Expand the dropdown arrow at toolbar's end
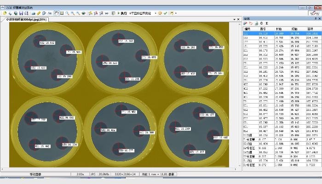 click(x=176, y=13)
